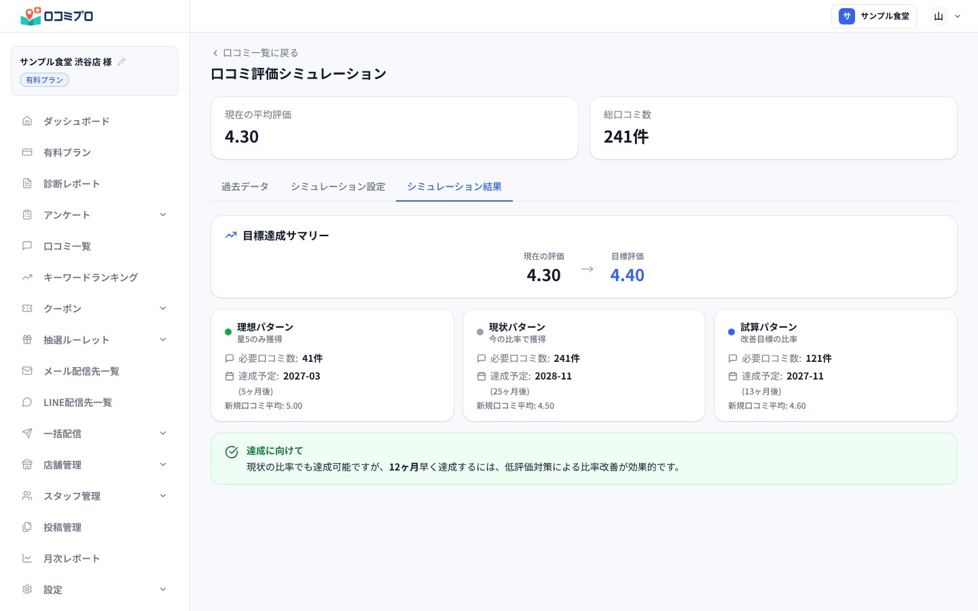
Task: Open the サンプル食堂 store selector
Action: pyautogui.click(x=874, y=16)
